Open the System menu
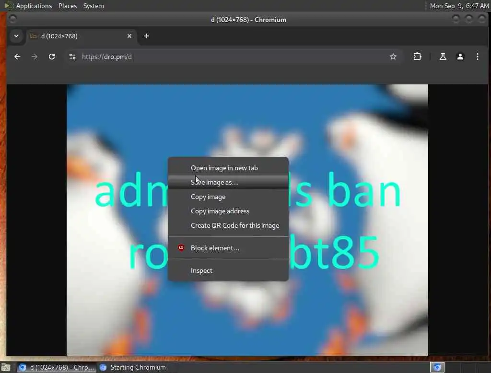 94,6
